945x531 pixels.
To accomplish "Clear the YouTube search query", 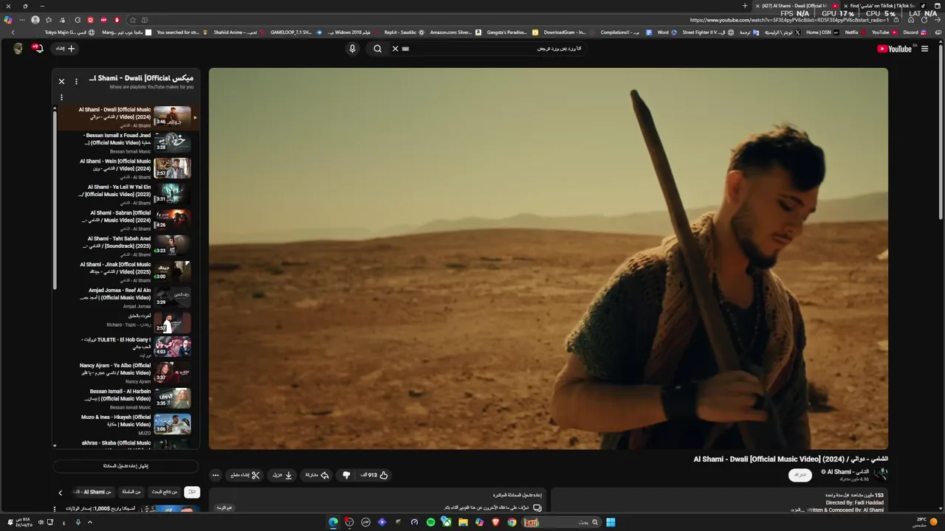I will (x=395, y=49).
